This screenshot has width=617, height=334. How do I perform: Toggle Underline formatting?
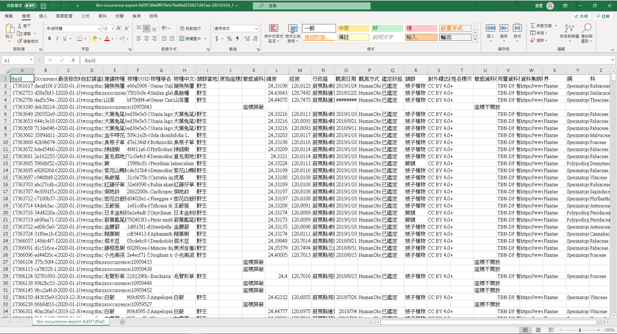click(x=64, y=38)
